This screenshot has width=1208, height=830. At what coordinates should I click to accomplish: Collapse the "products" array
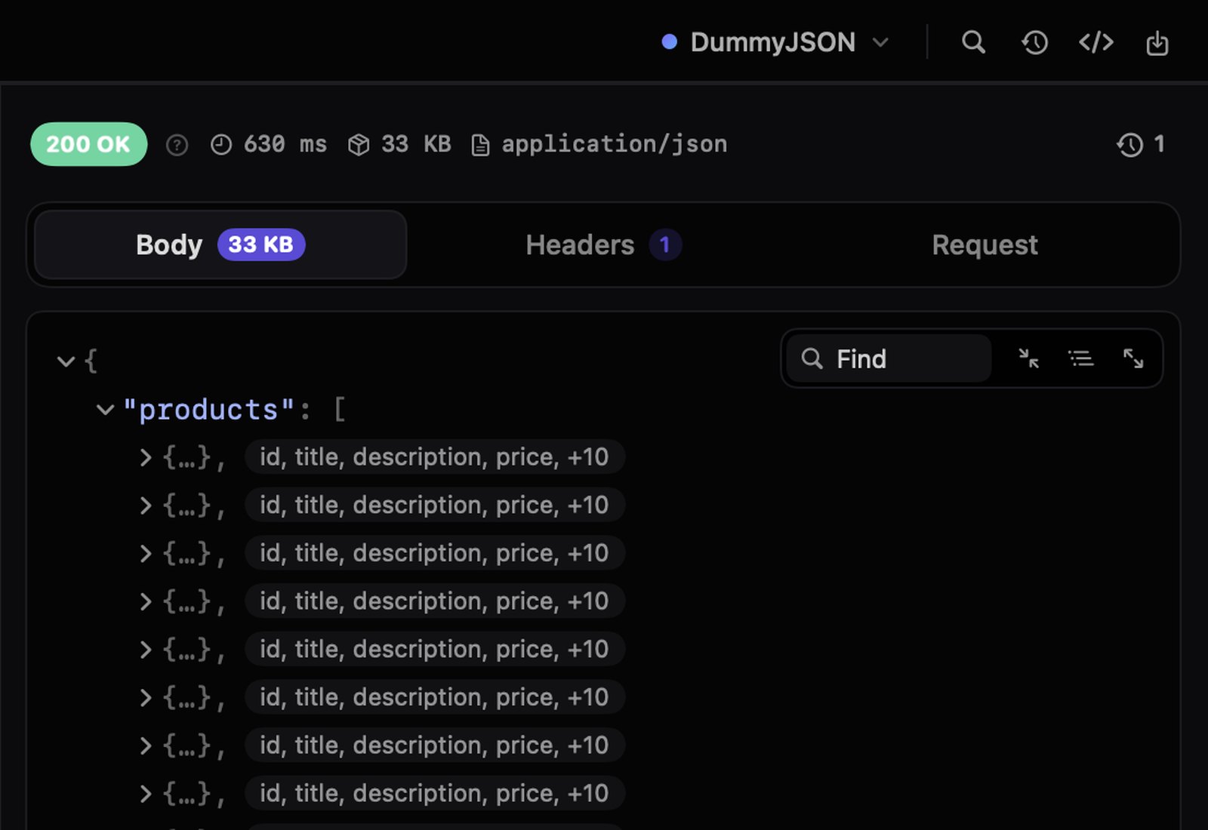pos(105,410)
